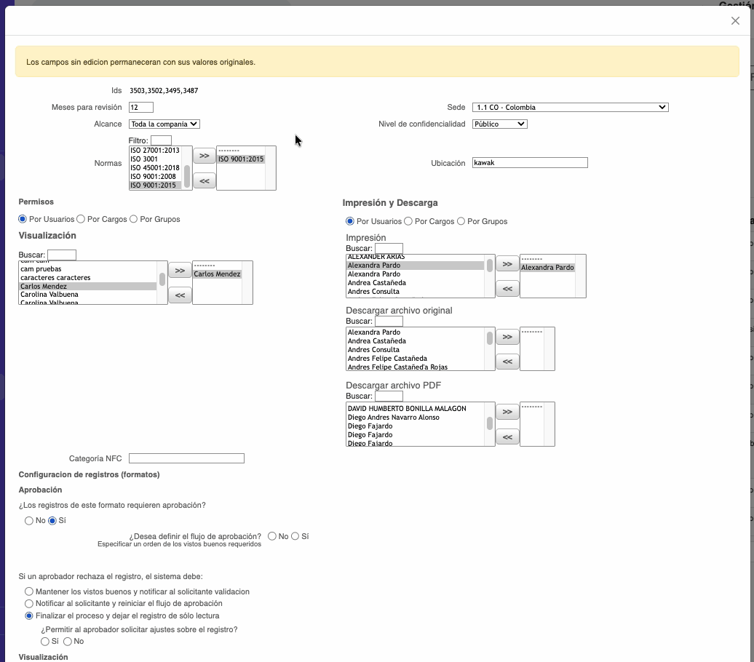
Task: Open the Alcance dropdown
Action: tap(164, 124)
